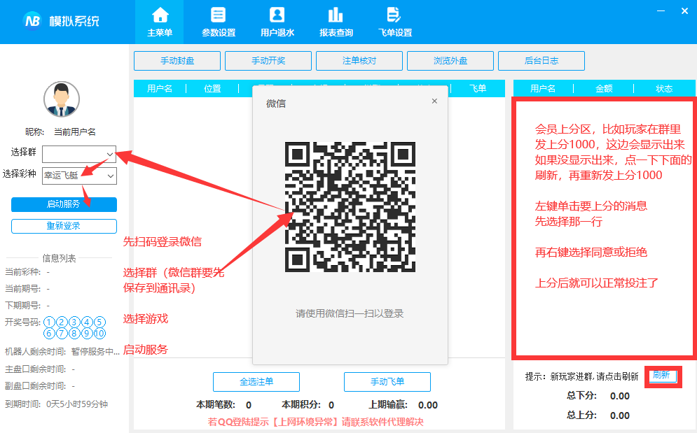Image resolution: width=697 pixels, height=433 pixels.
Task: Click the 手动封盘 button
Action: click(x=177, y=61)
